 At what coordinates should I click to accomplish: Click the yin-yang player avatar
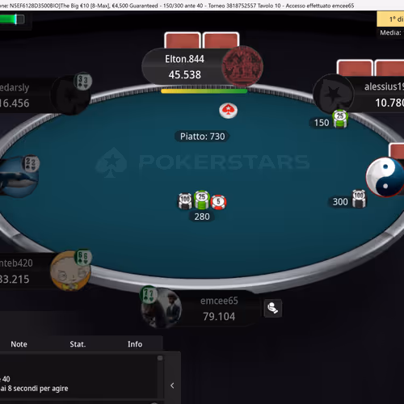pyautogui.click(x=385, y=177)
